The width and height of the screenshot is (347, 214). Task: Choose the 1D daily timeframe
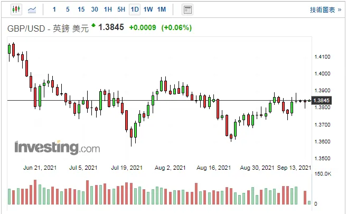point(135,9)
